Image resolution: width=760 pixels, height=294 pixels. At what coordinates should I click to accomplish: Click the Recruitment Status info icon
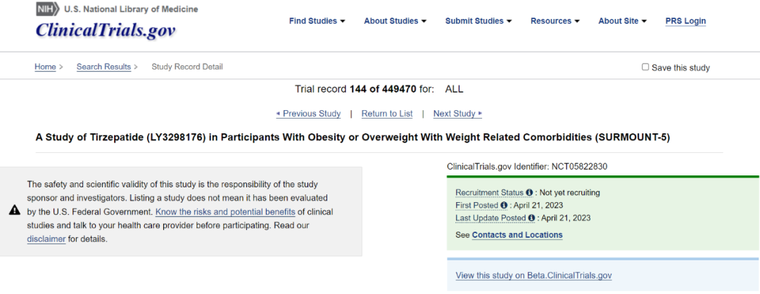coord(529,192)
